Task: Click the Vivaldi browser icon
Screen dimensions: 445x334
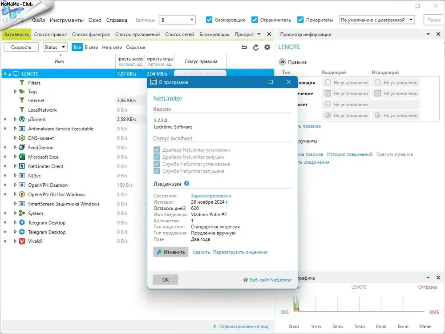Action: pyautogui.click(x=22, y=241)
